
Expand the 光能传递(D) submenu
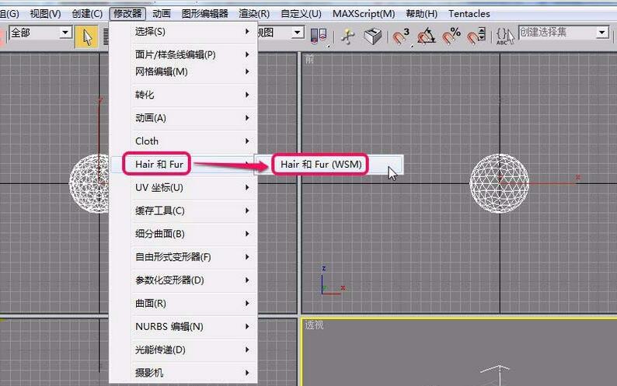pos(183,349)
